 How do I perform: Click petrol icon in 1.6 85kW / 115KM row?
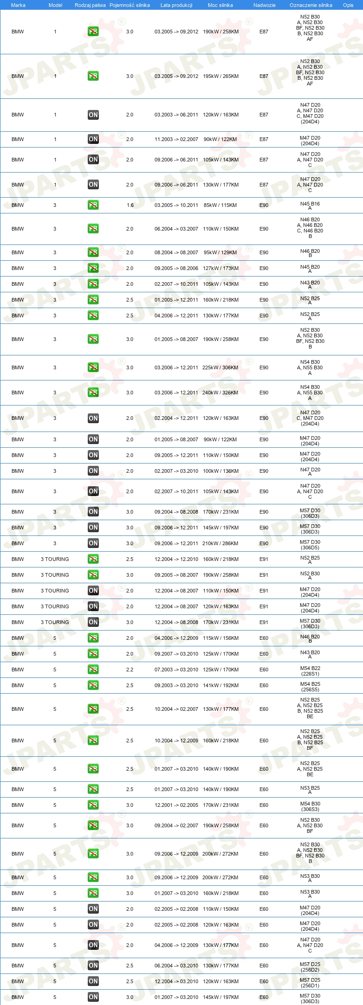click(93, 205)
